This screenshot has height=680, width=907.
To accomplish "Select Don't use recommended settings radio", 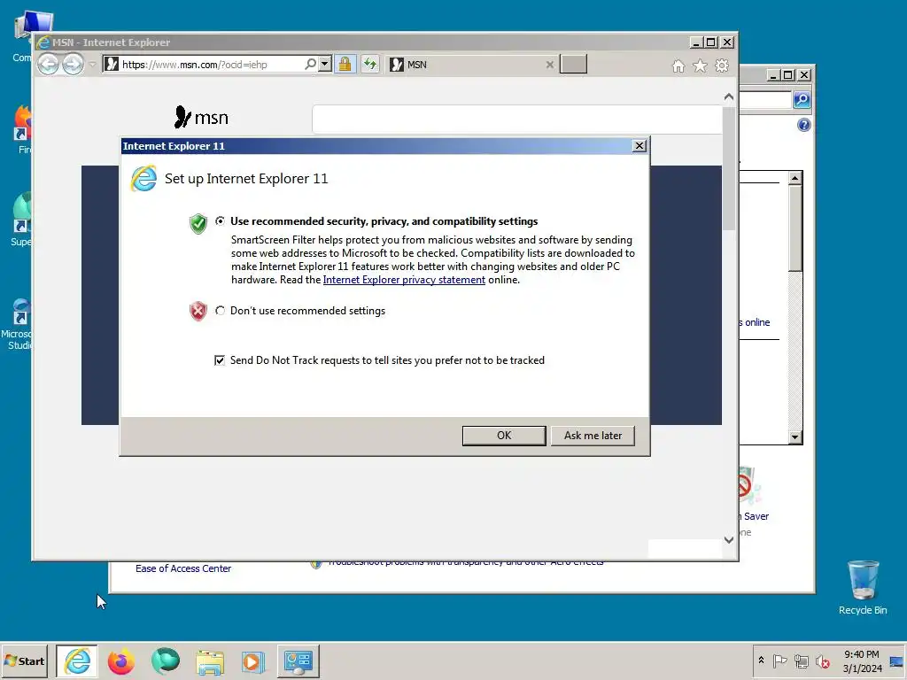I will 220,311.
